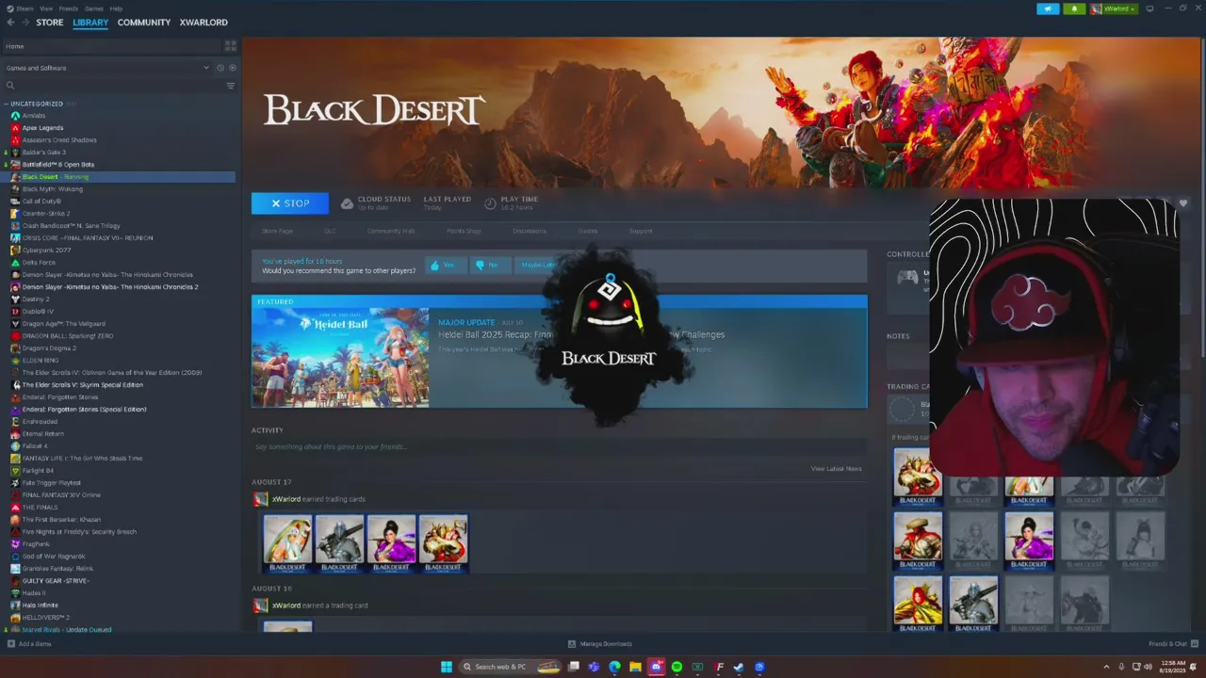Select Counter-Strike 2 in the list
Image resolution: width=1206 pixels, height=678 pixels.
46,214
